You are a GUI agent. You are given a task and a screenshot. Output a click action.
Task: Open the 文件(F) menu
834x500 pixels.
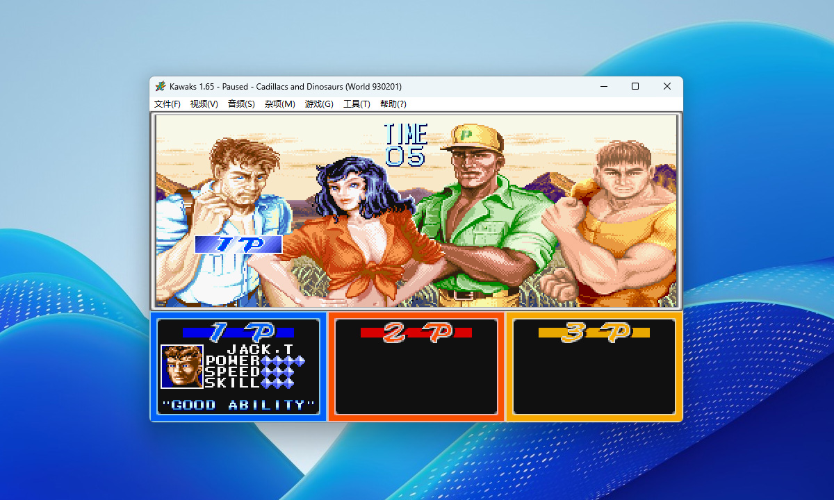(167, 104)
